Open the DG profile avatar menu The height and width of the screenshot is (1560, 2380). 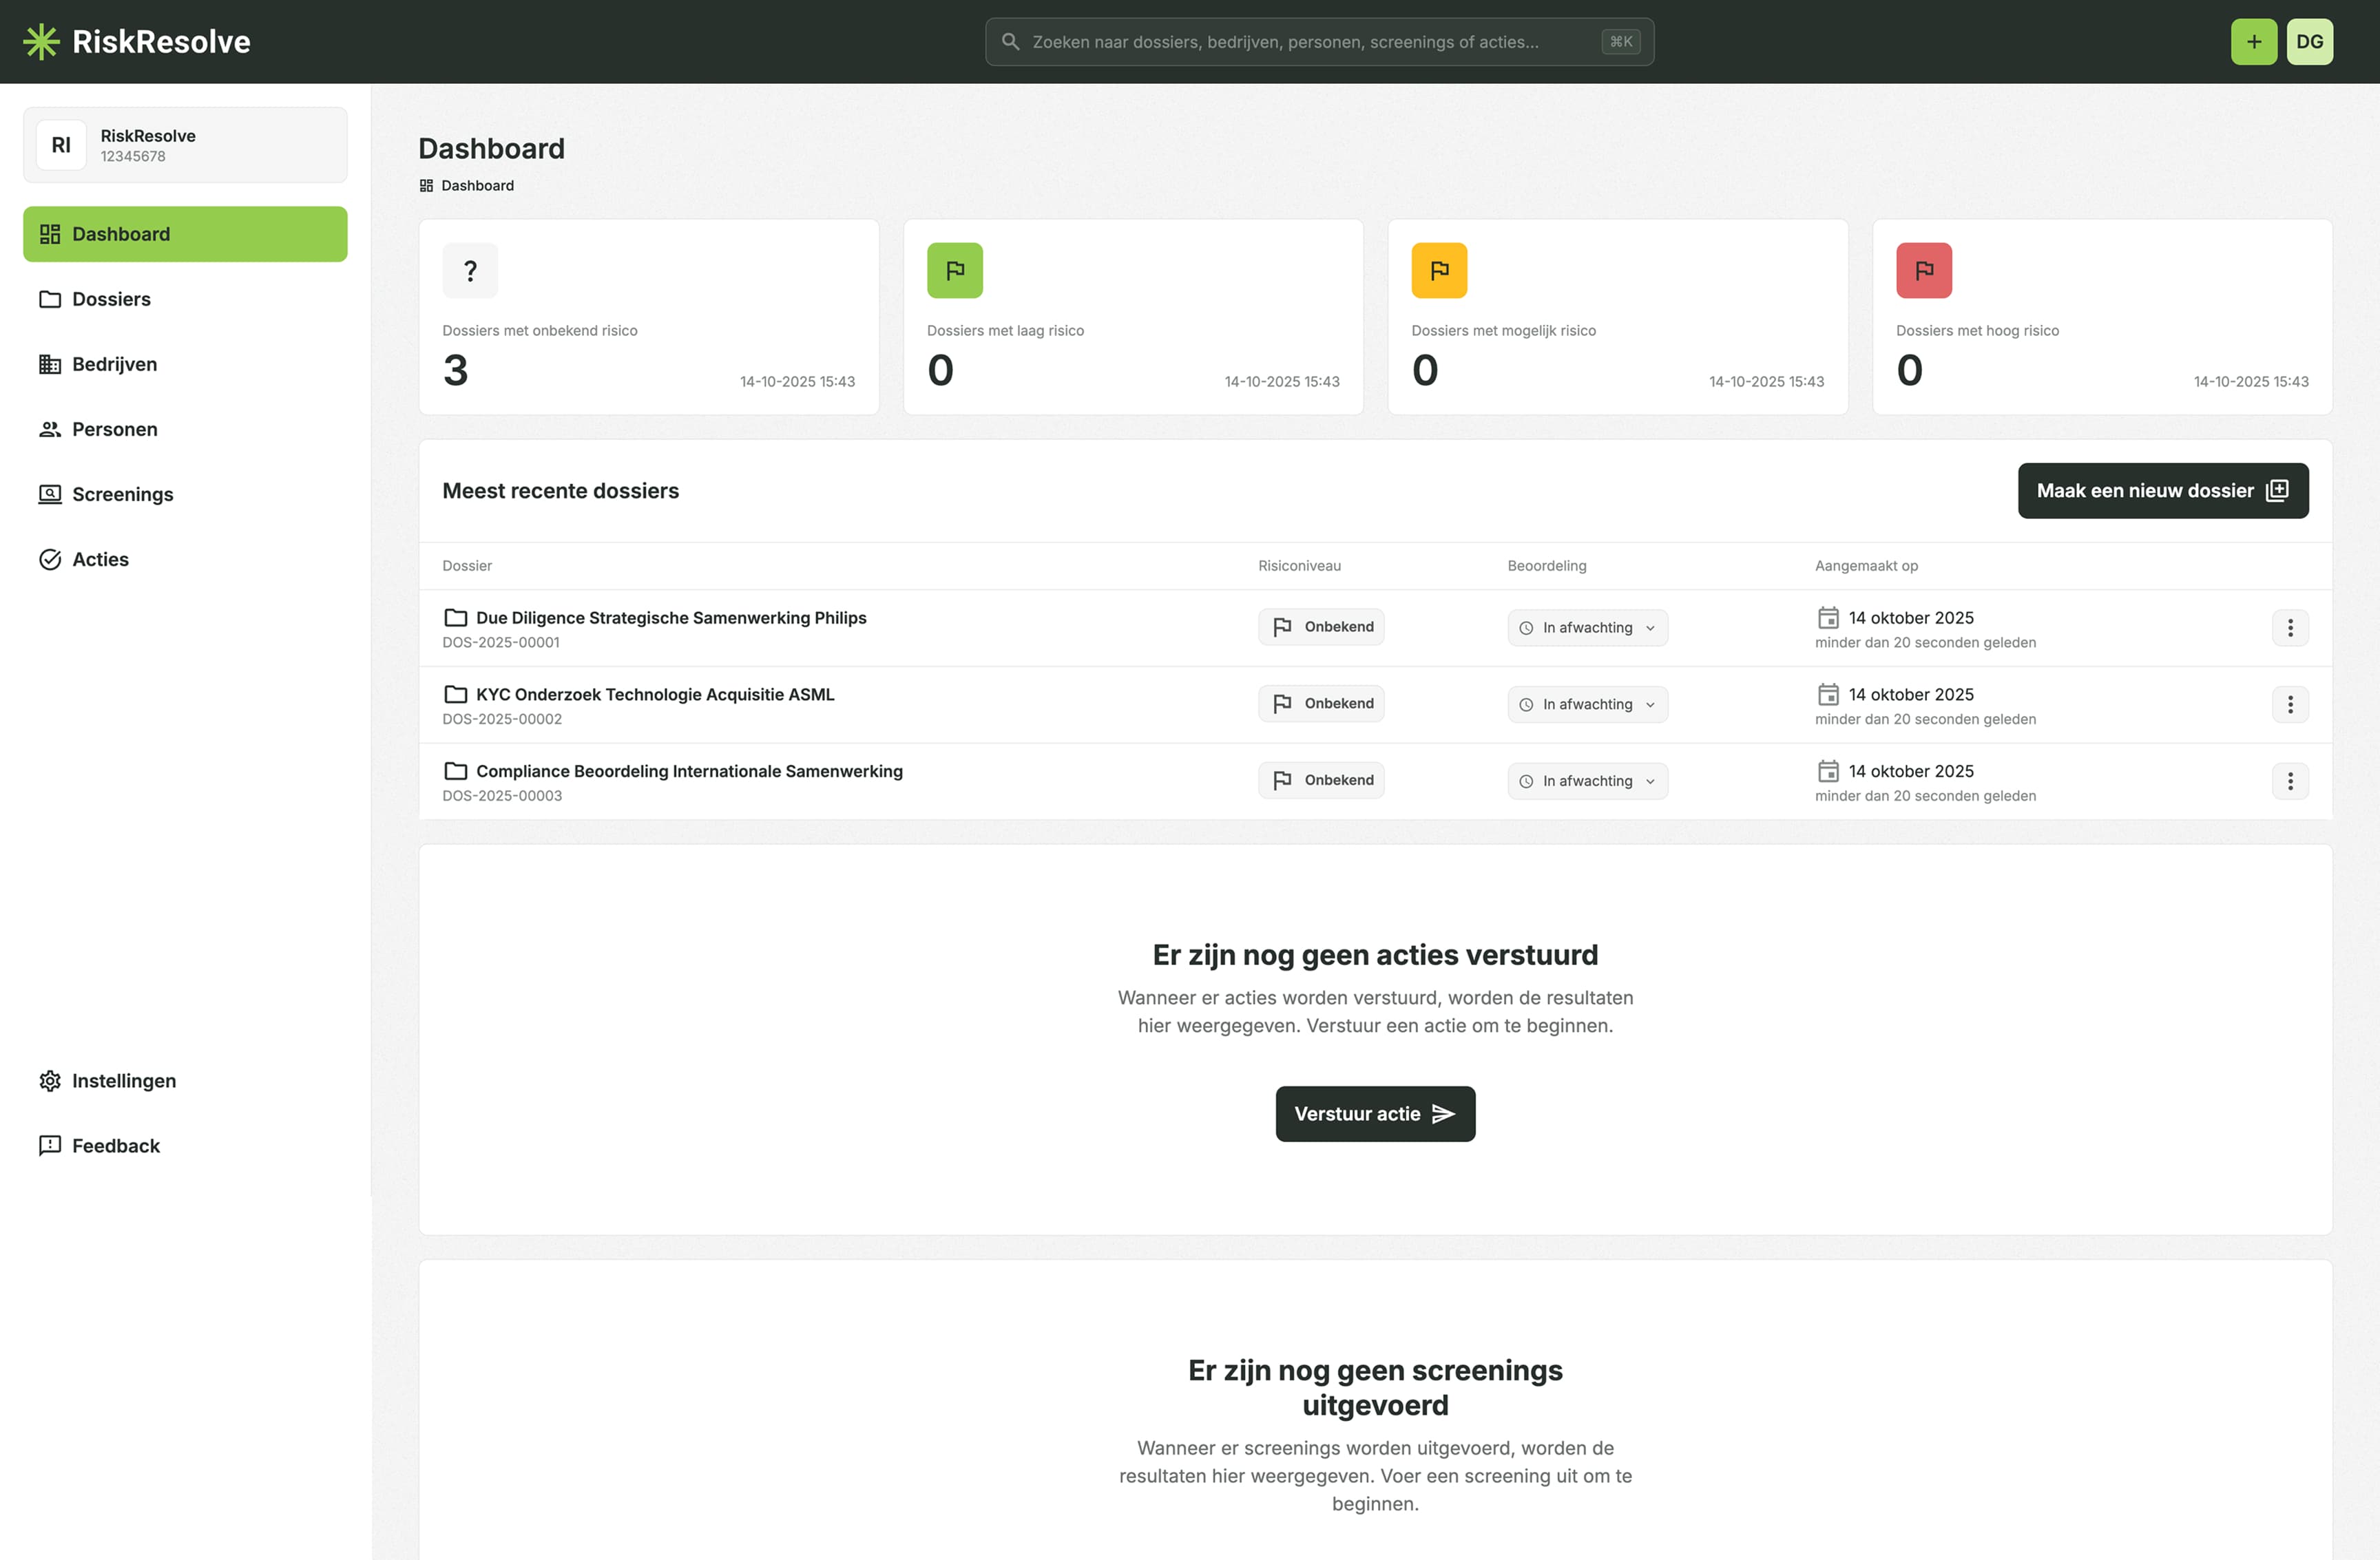pyautogui.click(x=2310, y=41)
